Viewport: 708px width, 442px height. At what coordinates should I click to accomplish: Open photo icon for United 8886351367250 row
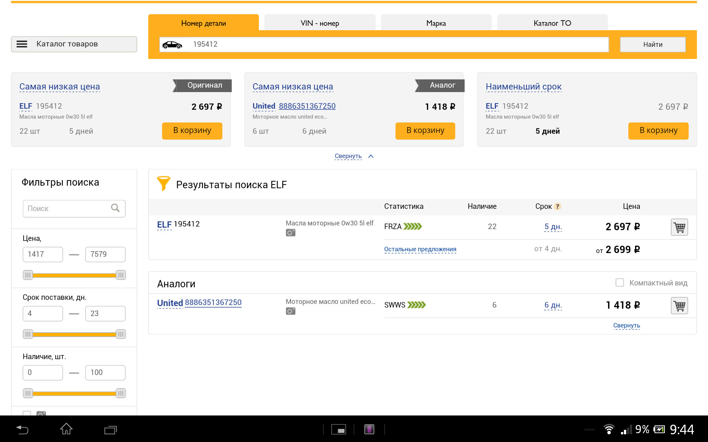pos(291,311)
